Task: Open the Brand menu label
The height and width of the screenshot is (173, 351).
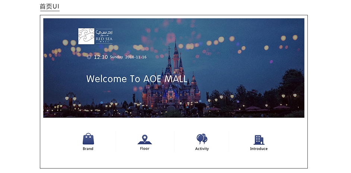Action: tap(88, 149)
